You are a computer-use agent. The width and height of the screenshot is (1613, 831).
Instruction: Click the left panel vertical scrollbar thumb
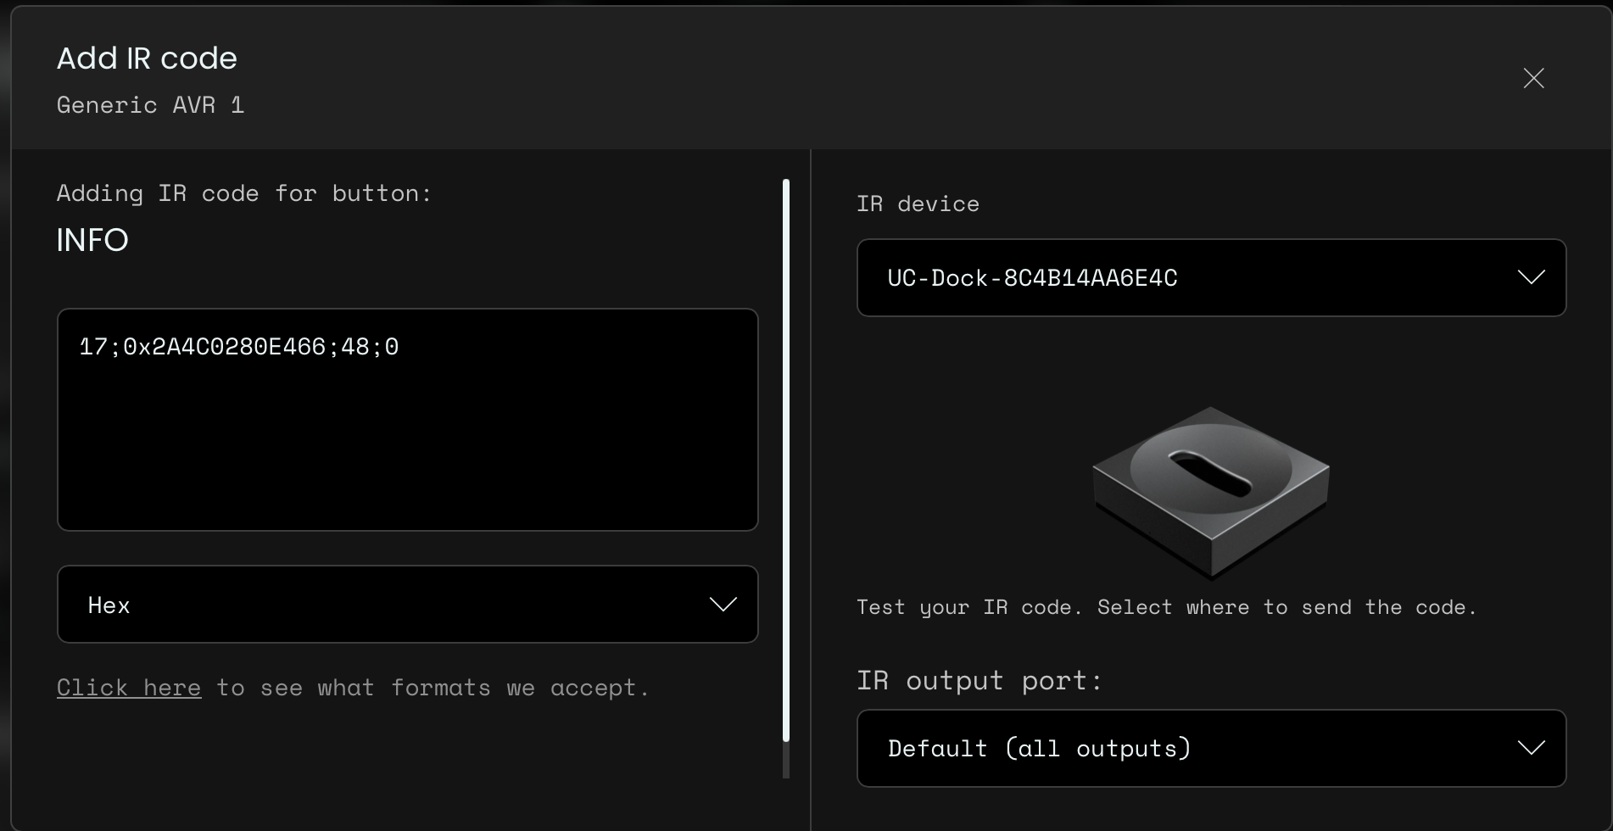click(786, 458)
